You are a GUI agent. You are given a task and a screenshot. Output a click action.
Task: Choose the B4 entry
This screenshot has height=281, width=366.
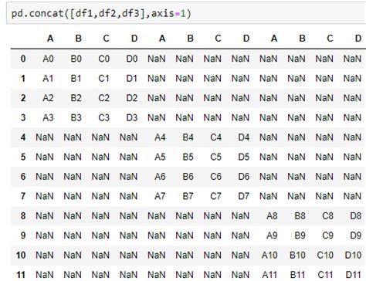point(188,137)
